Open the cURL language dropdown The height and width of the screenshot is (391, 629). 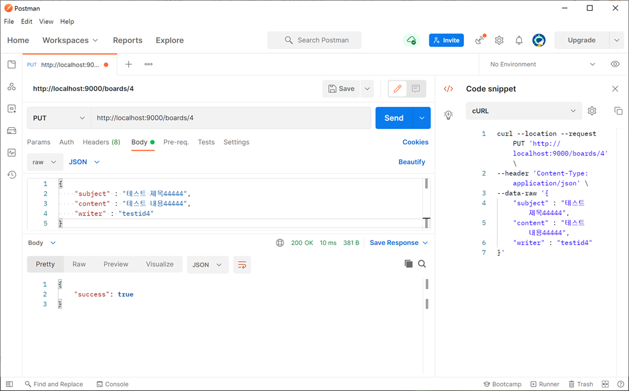(x=524, y=111)
